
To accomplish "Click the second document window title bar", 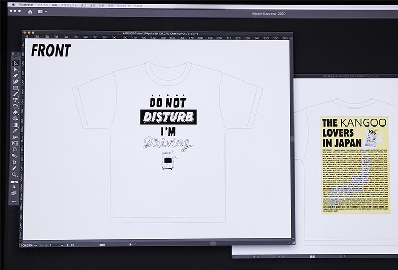I will pyautogui.click(x=350, y=76).
